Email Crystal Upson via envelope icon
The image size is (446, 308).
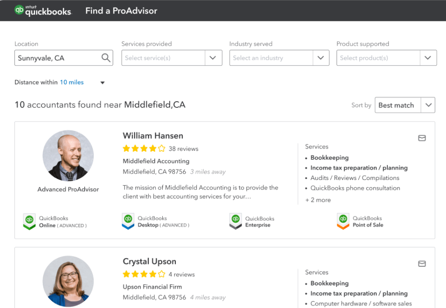pyautogui.click(x=422, y=264)
